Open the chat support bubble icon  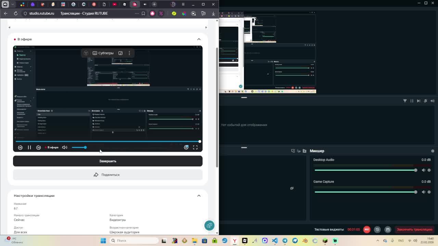[x=209, y=225]
